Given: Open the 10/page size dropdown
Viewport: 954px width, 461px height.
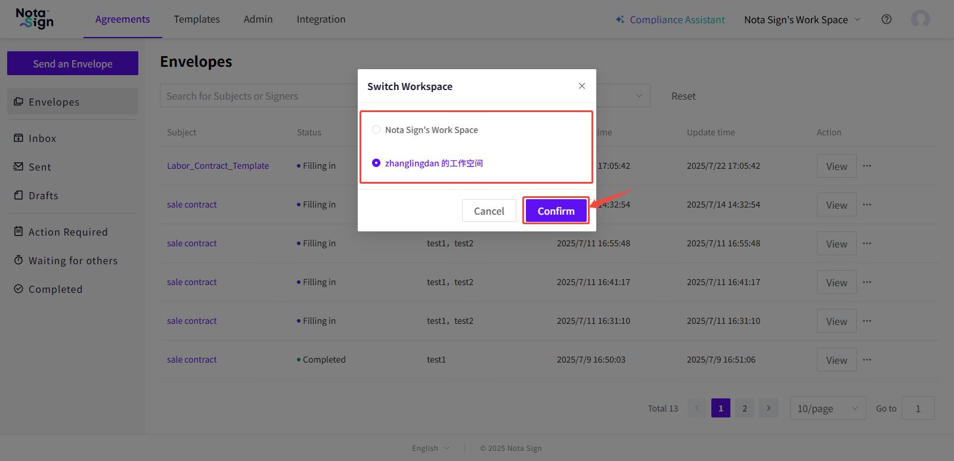Looking at the screenshot, I should tap(827, 408).
